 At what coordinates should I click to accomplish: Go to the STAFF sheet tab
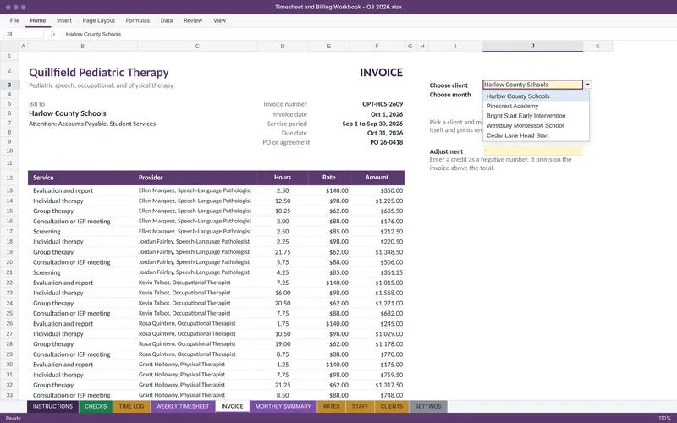(361, 406)
